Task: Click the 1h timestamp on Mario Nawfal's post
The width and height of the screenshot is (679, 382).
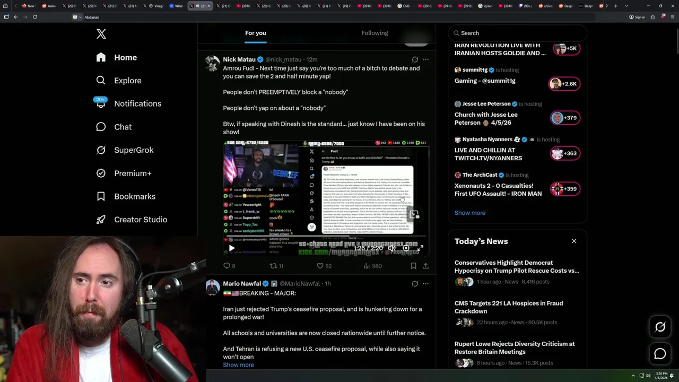Action: (328, 284)
